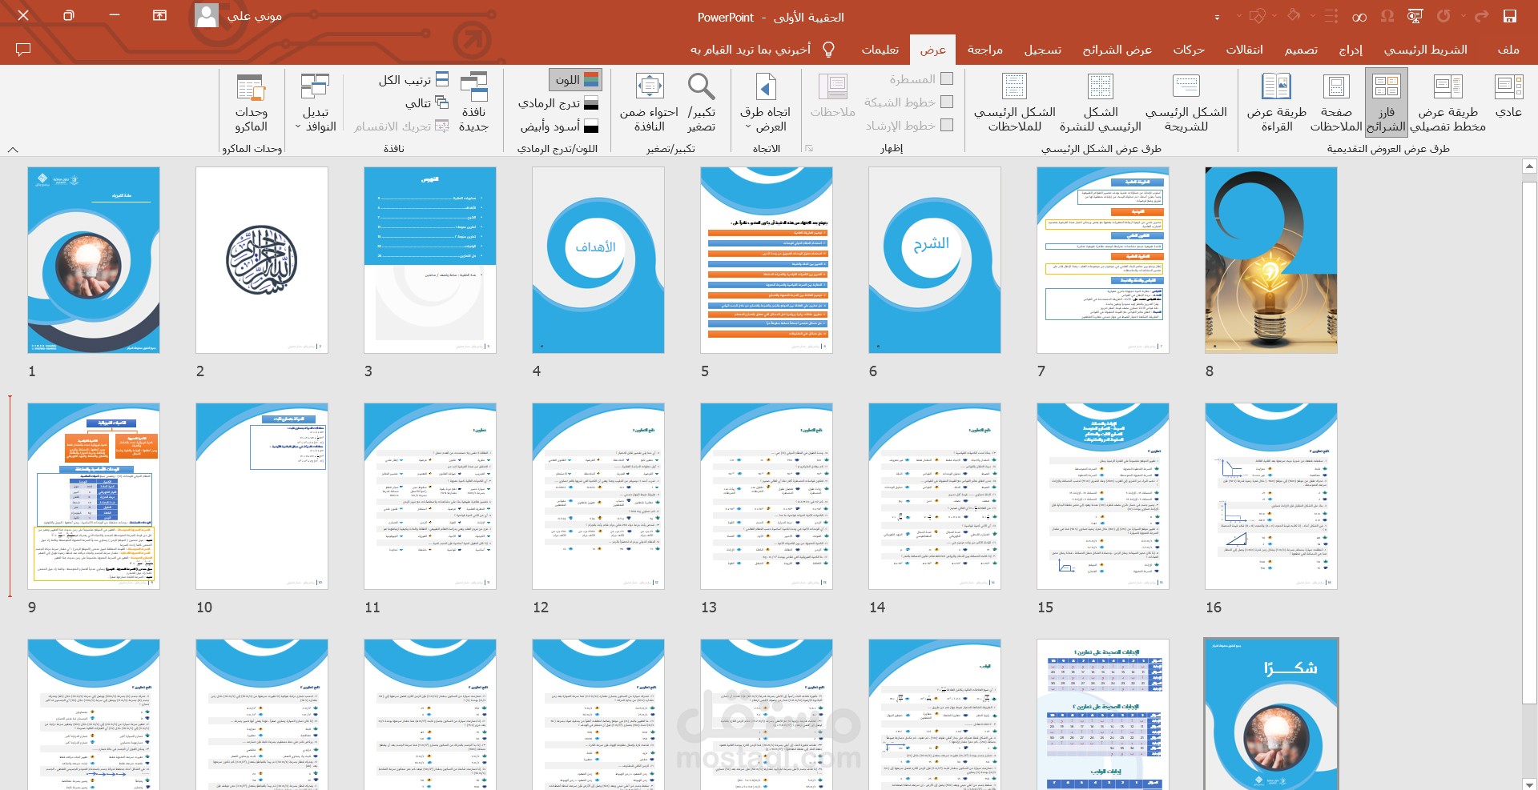Open a New Window (نافذة جديدة)
Screen dimensions: 1538x790
tap(473, 103)
